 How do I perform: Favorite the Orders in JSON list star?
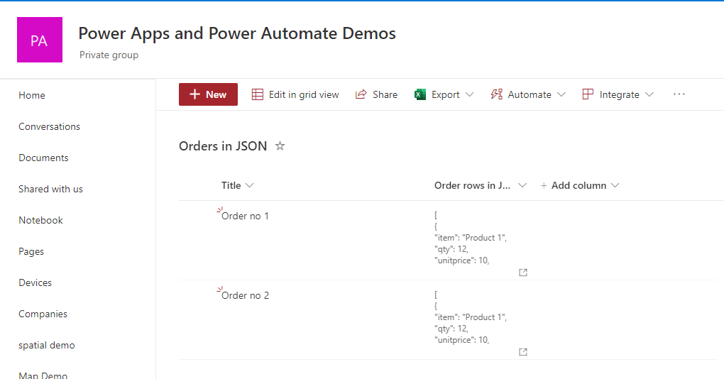(x=280, y=146)
